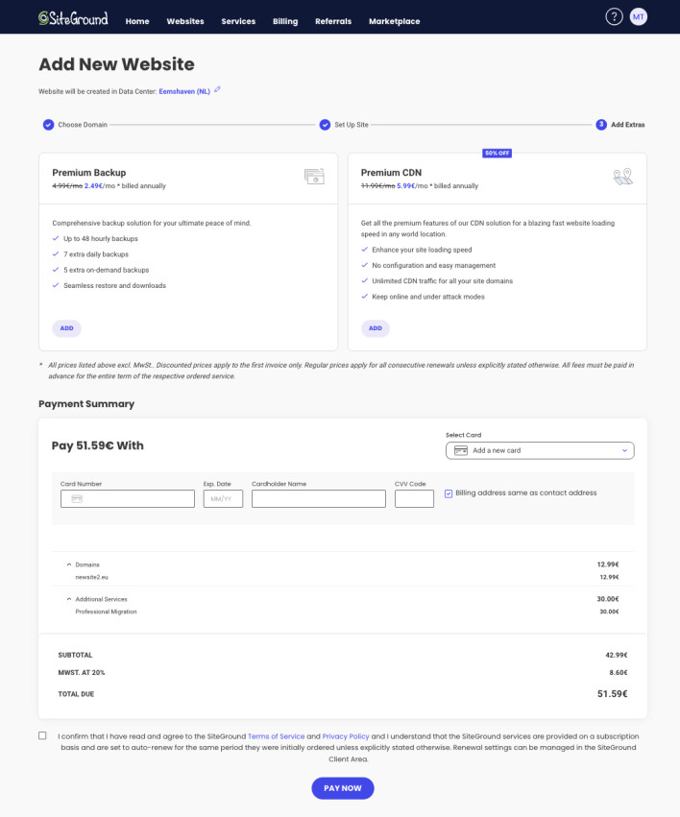Click '7 extra daily backups' feature line
The height and width of the screenshot is (817, 680).
point(96,254)
